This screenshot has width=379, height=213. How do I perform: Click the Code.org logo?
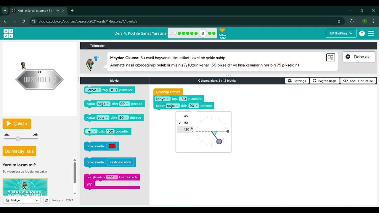coord(8,33)
